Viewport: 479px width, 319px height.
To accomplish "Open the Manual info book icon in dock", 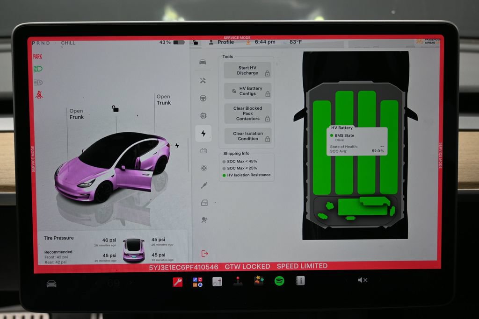I will point(300,281).
